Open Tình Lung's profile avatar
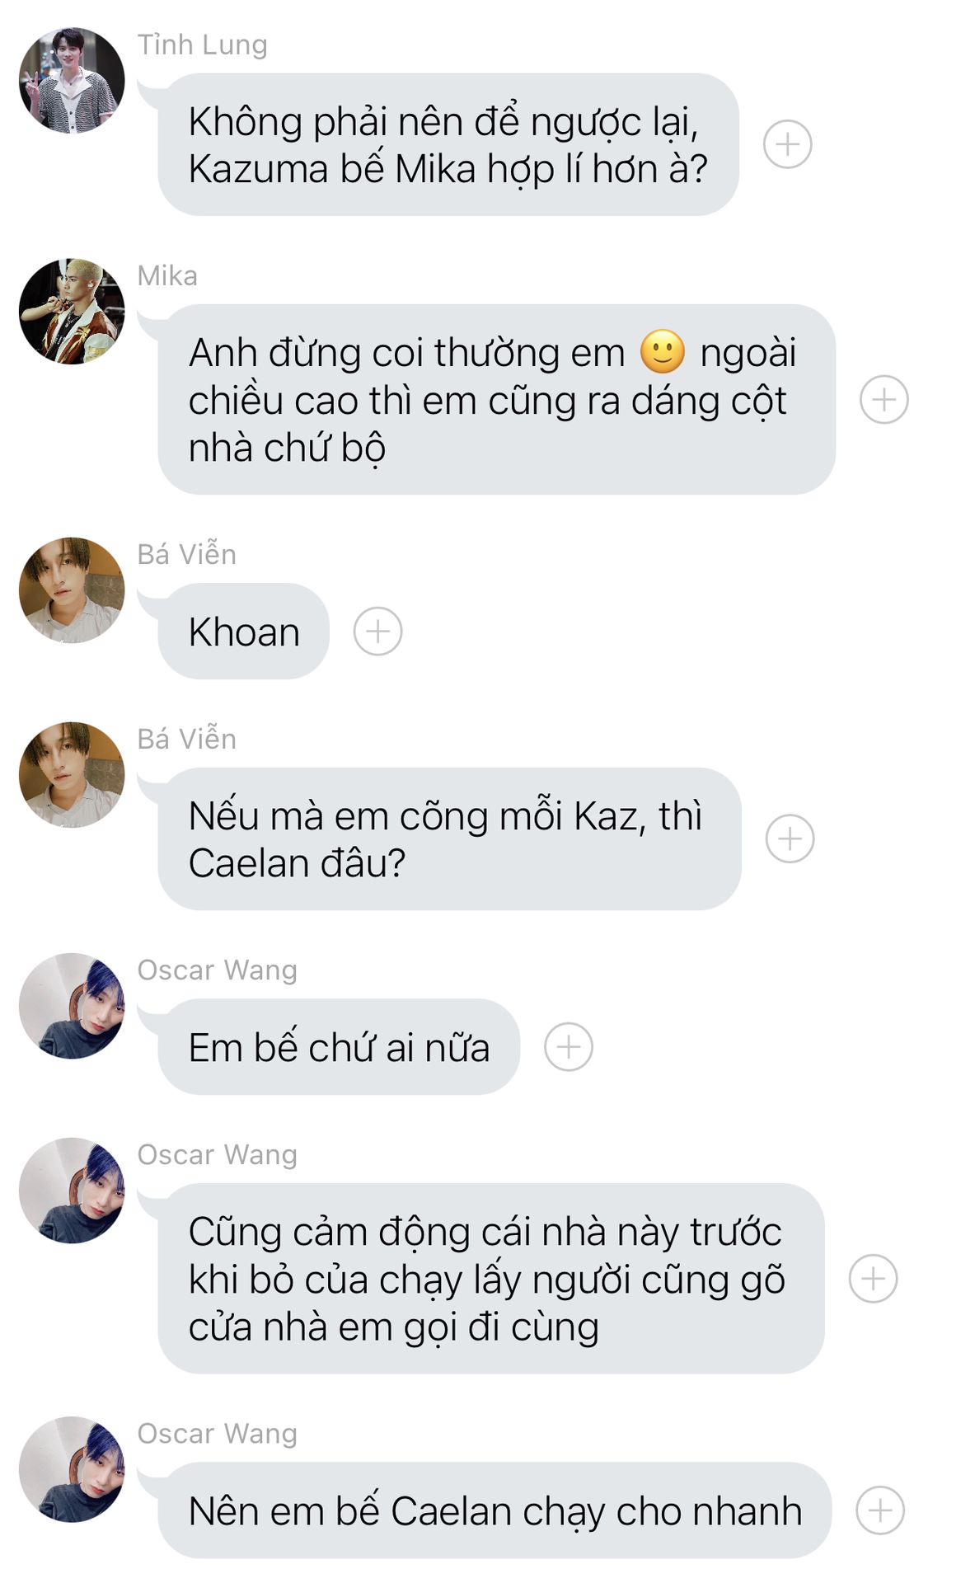The height and width of the screenshot is (1583, 975). [x=72, y=80]
